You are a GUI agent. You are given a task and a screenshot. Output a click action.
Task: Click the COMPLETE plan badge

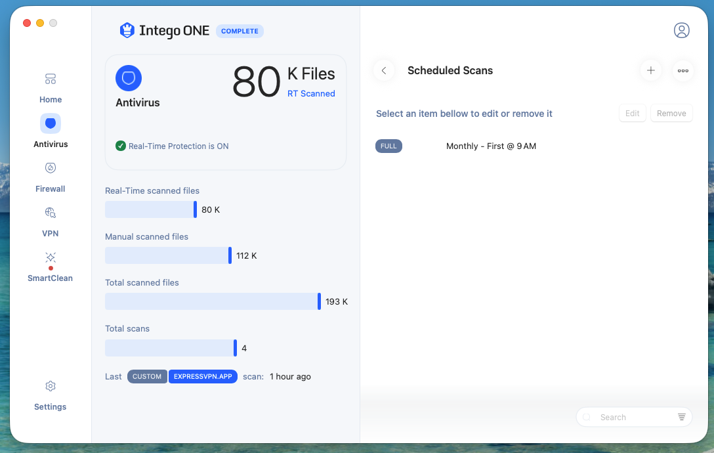point(240,31)
